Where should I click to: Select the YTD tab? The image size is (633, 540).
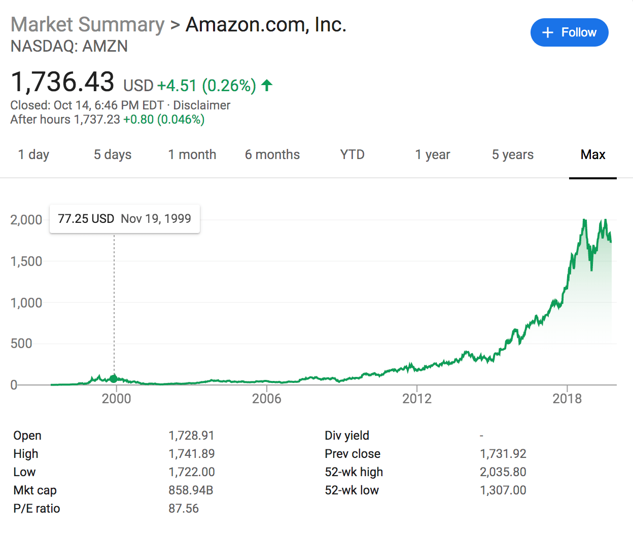[x=353, y=155]
